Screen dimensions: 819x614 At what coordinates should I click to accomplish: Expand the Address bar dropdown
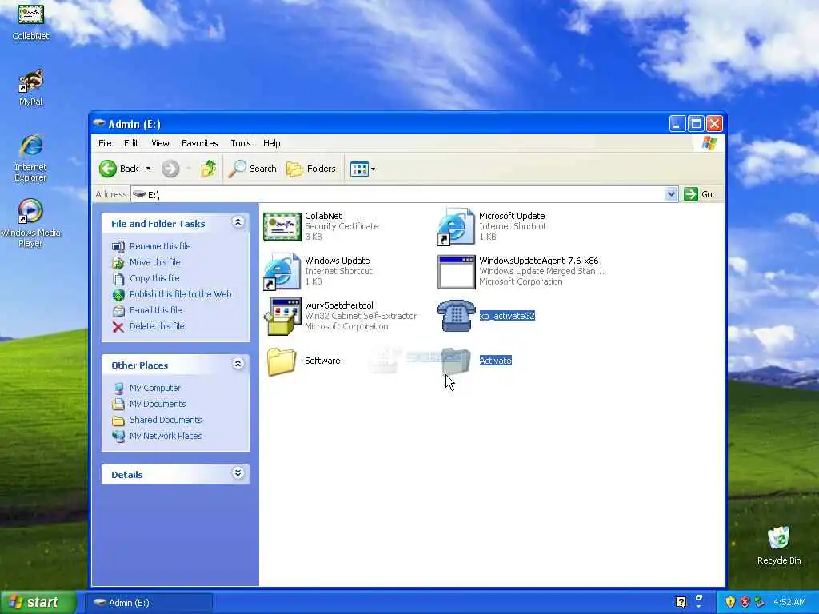pos(671,194)
